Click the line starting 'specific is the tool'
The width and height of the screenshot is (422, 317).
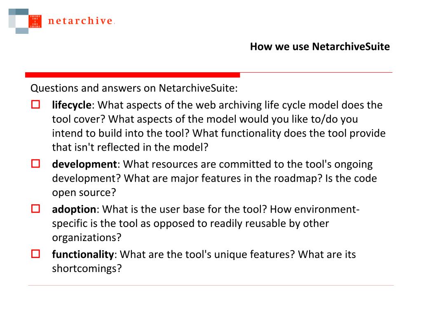(x=190, y=223)
